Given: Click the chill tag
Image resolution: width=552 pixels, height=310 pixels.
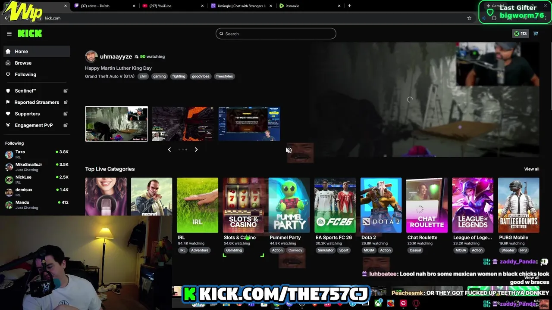Looking at the screenshot, I should pyautogui.click(x=143, y=76).
